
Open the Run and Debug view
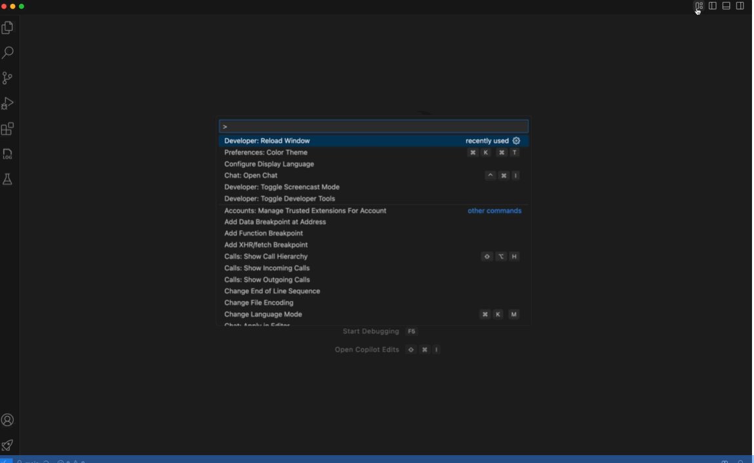click(7, 102)
